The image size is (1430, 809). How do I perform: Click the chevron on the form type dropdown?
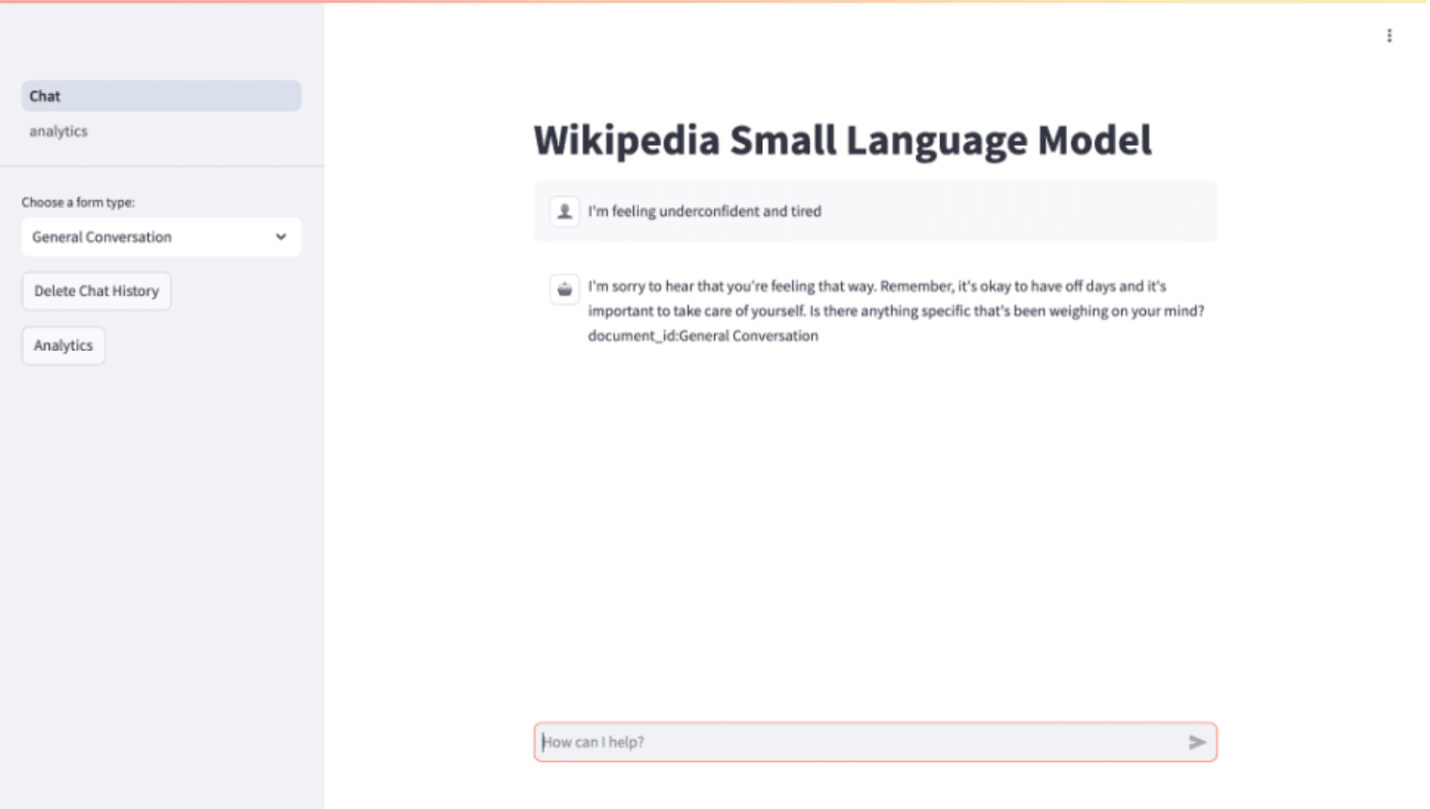point(280,237)
